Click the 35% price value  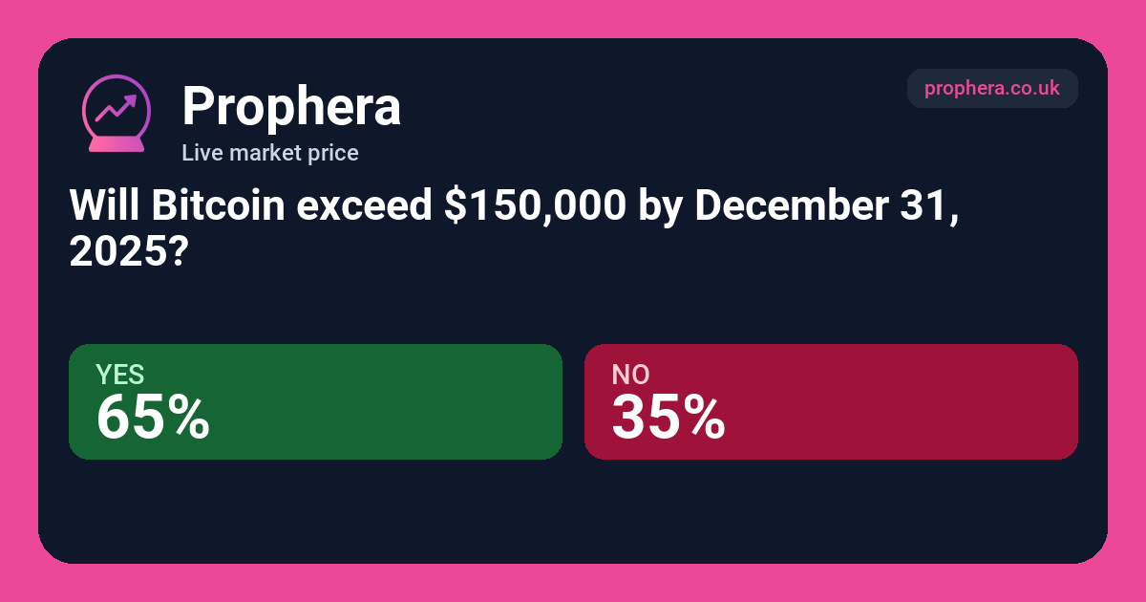[x=668, y=418]
